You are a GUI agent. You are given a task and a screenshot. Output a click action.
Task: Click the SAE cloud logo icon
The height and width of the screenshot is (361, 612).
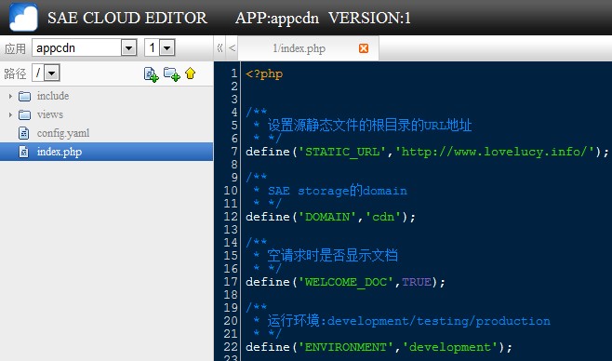click(23, 17)
